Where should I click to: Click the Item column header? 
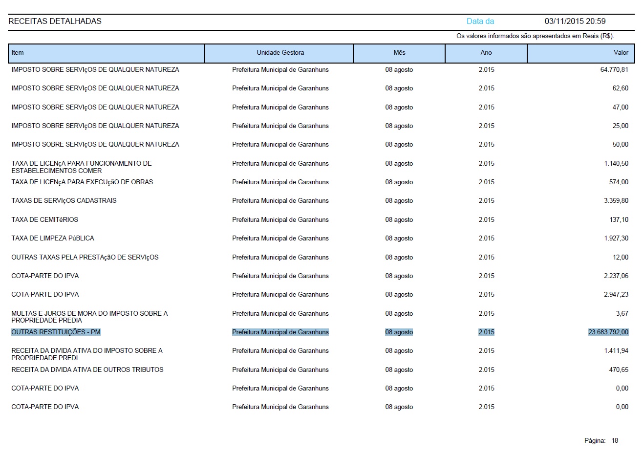tap(107, 53)
